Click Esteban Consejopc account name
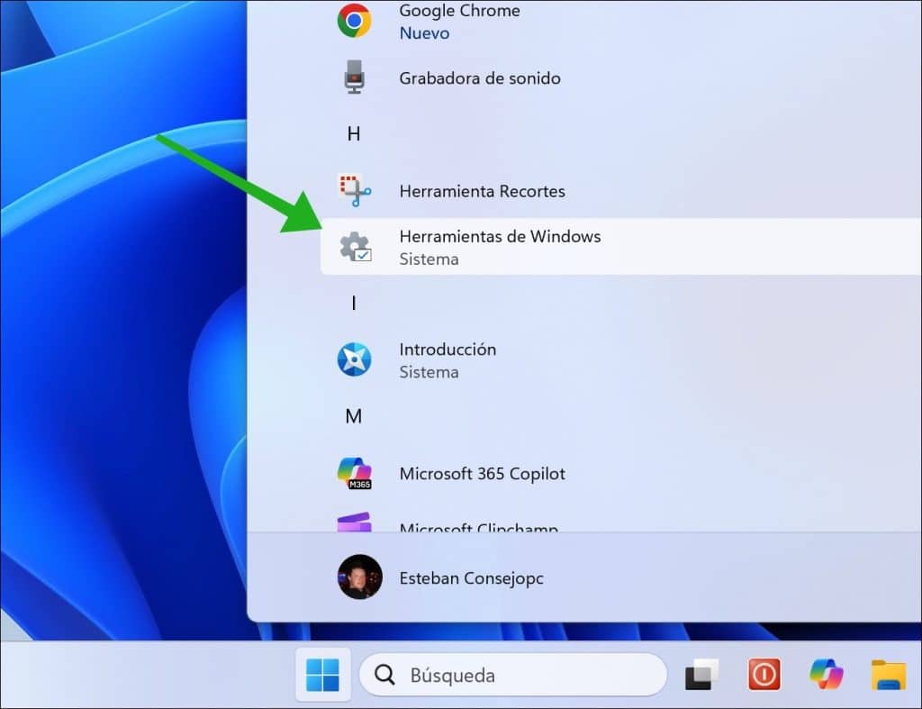The height and width of the screenshot is (709, 922). 471,578
